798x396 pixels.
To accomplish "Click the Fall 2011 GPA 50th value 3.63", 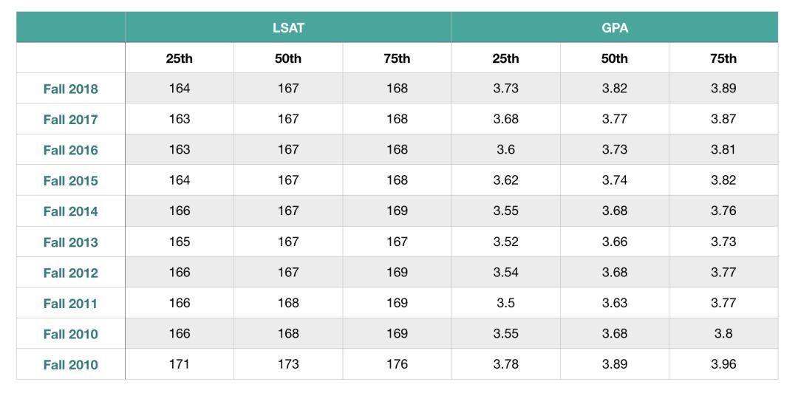I will tap(614, 303).
